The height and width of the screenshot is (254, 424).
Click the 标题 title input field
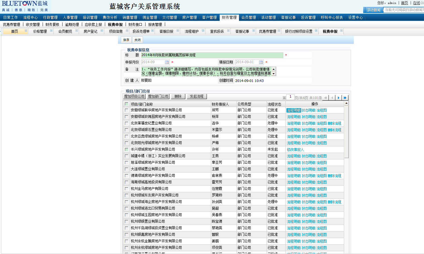point(212,55)
